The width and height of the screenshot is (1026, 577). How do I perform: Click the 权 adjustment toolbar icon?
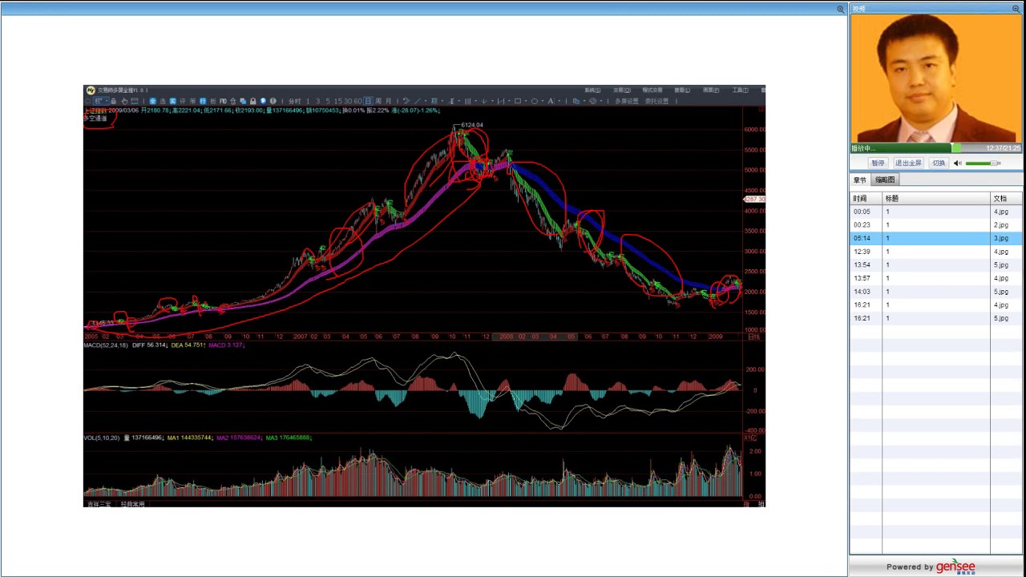(99, 101)
